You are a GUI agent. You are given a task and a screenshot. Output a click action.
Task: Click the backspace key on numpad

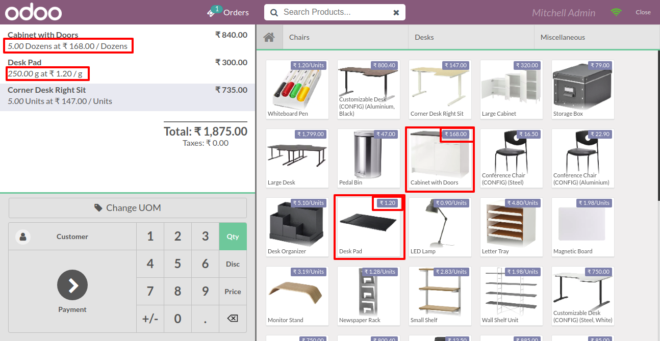pos(233,319)
